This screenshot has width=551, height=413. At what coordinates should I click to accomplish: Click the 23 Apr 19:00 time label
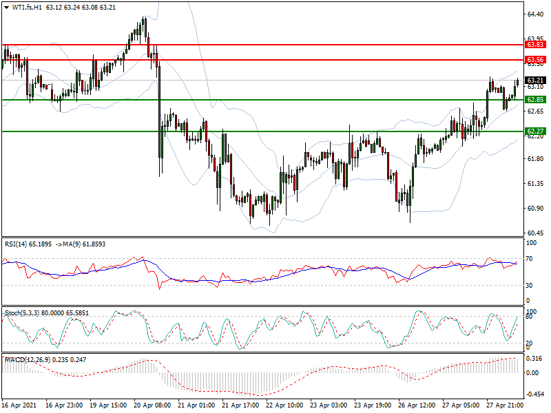pos(373,405)
